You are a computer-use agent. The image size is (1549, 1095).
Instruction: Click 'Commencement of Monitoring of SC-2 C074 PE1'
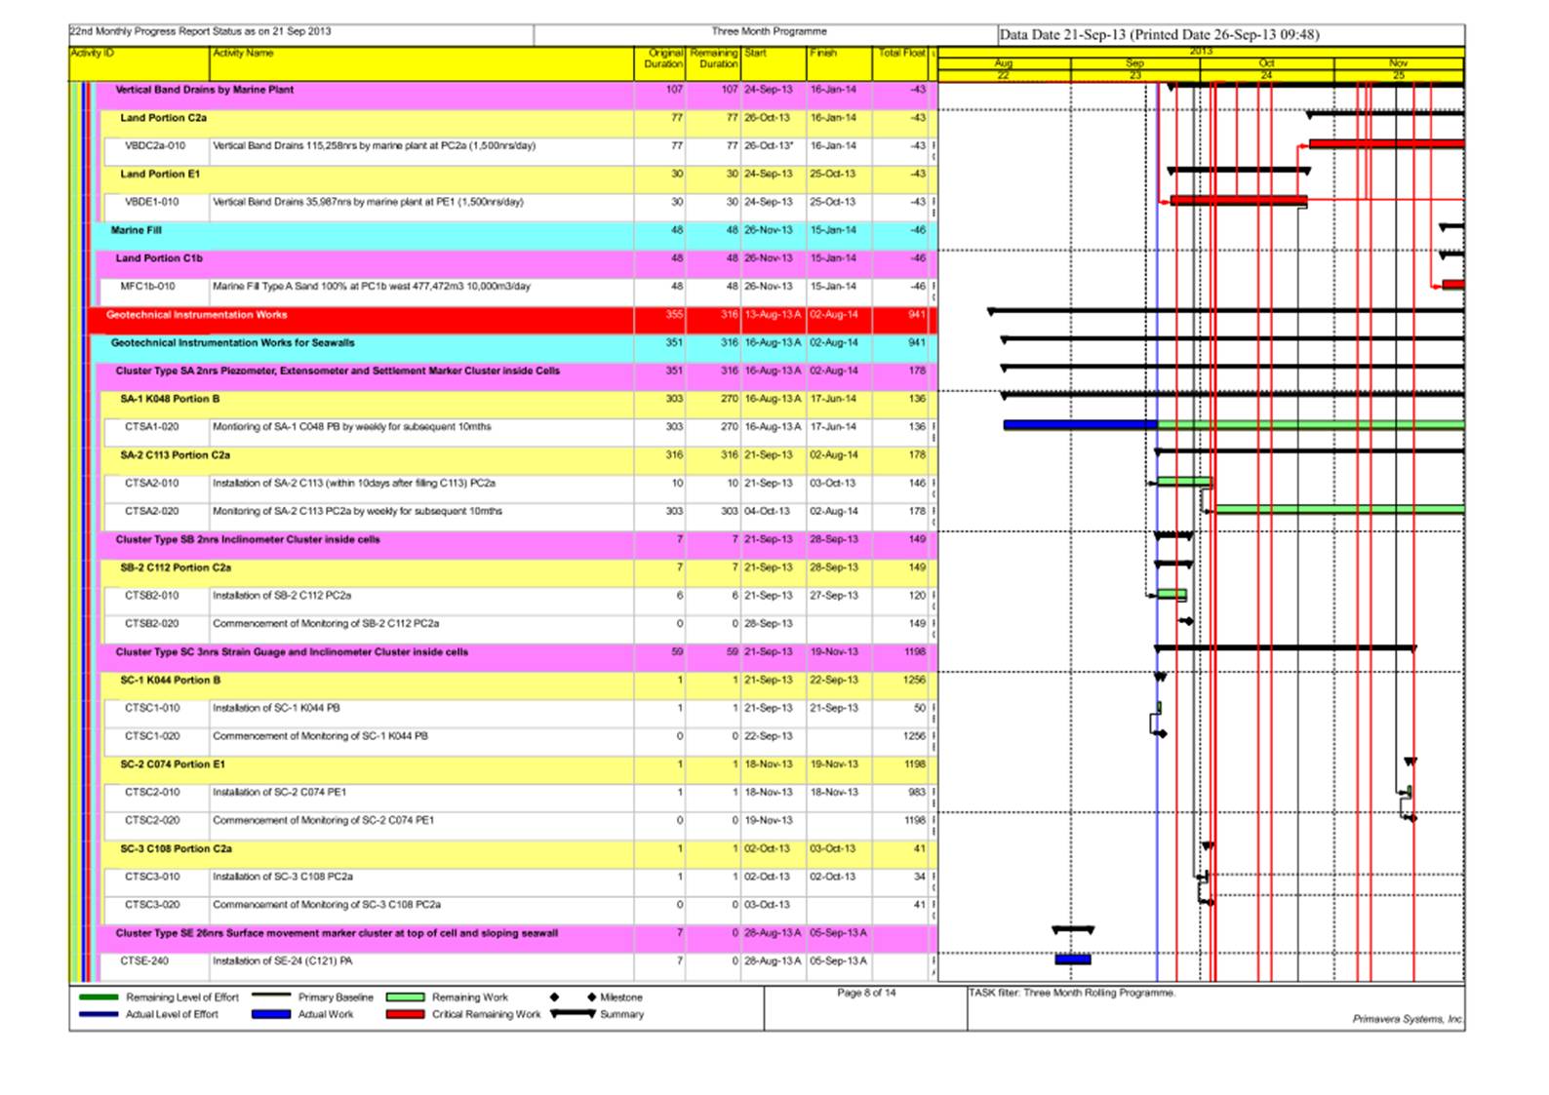pyautogui.click(x=323, y=821)
